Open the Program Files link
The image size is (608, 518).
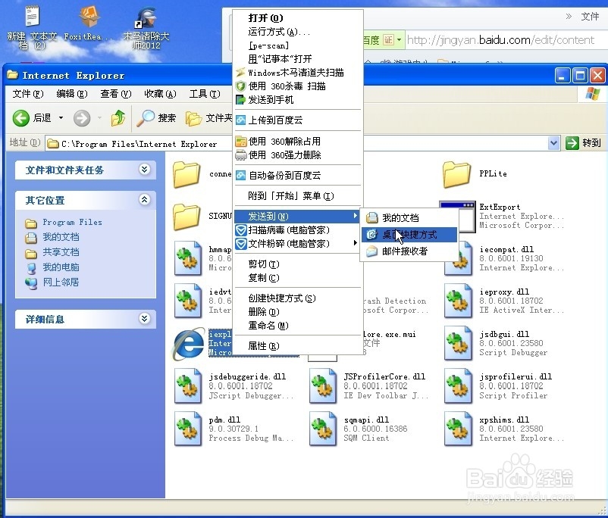click(x=72, y=223)
